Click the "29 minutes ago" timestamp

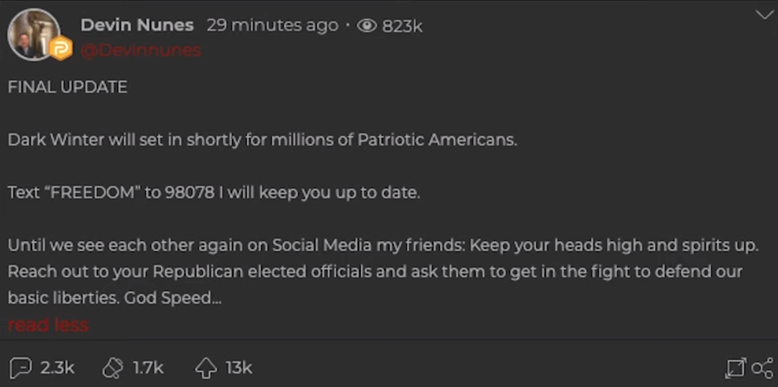coord(272,26)
